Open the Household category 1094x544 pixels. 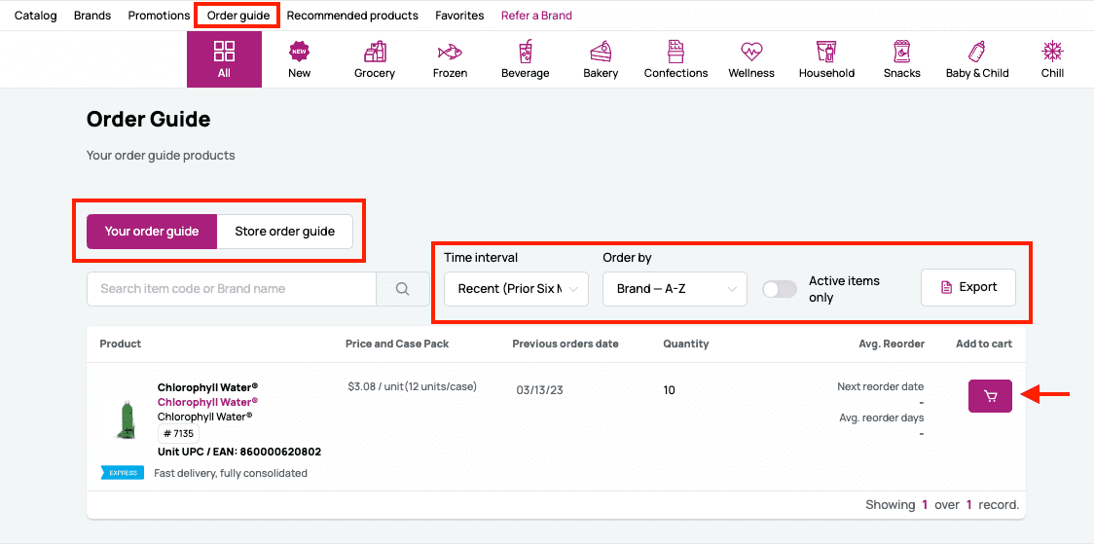[x=826, y=59]
